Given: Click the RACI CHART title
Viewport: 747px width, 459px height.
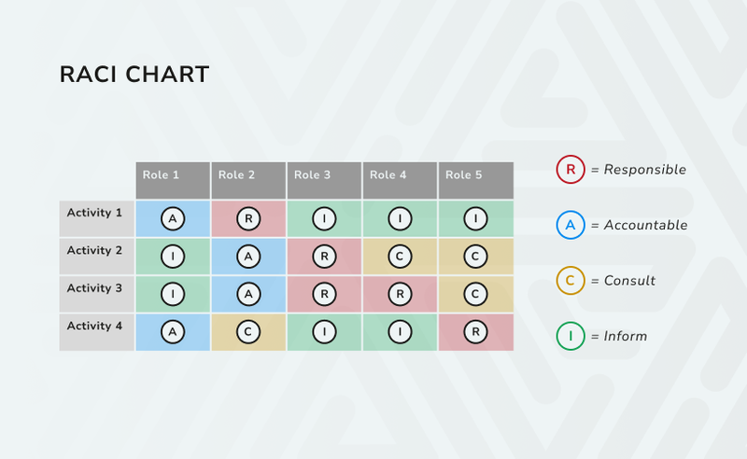Looking at the screenshot, I should [x=134, y=75].
